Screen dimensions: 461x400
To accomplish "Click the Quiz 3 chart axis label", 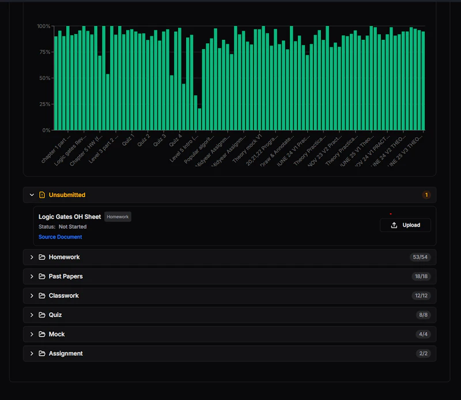I will (x=160, y=139).
